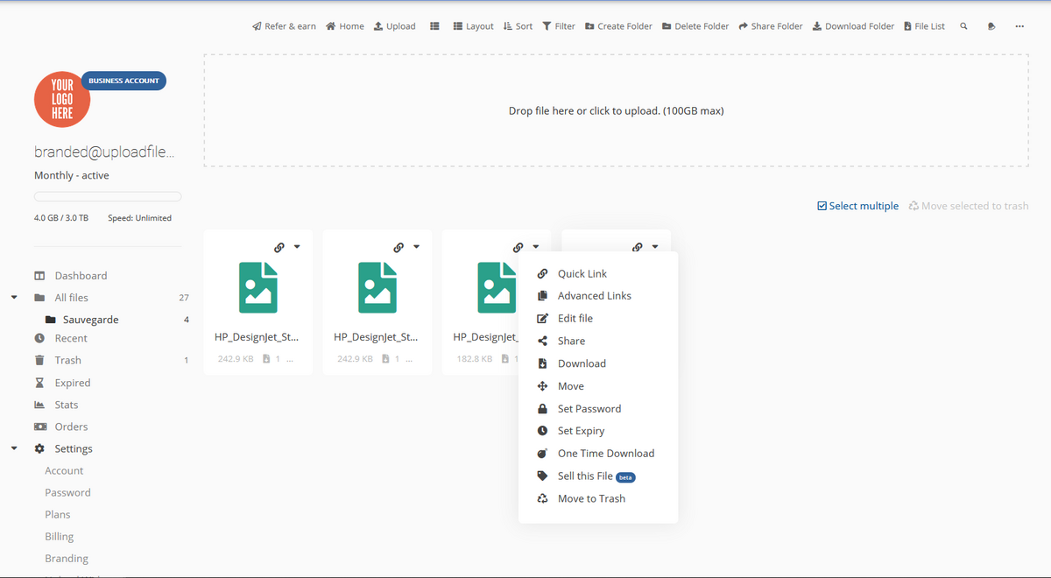This screenshot has height=578, width=1051.
Task: Collapse the Settings section arrow
Action: (x=14, y=448)
